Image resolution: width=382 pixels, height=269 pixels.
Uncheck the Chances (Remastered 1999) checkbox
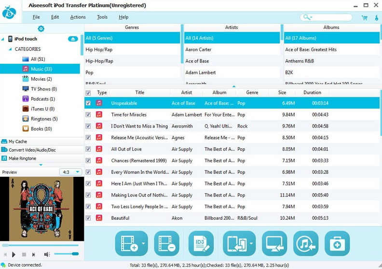tap(88, 160)
